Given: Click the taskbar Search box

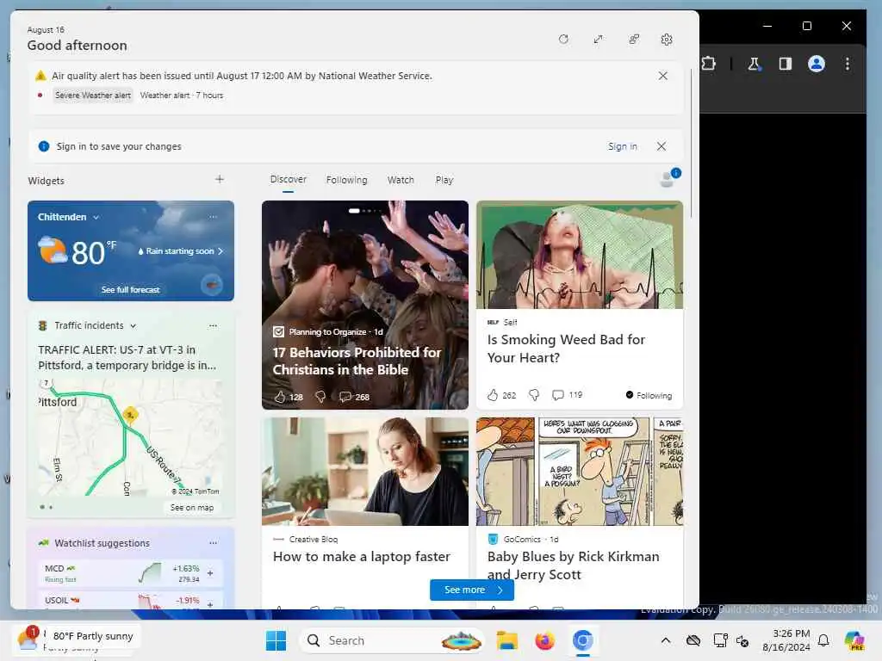Looking at the screenshot, I should pyautogui.click(x=393, y=640).
